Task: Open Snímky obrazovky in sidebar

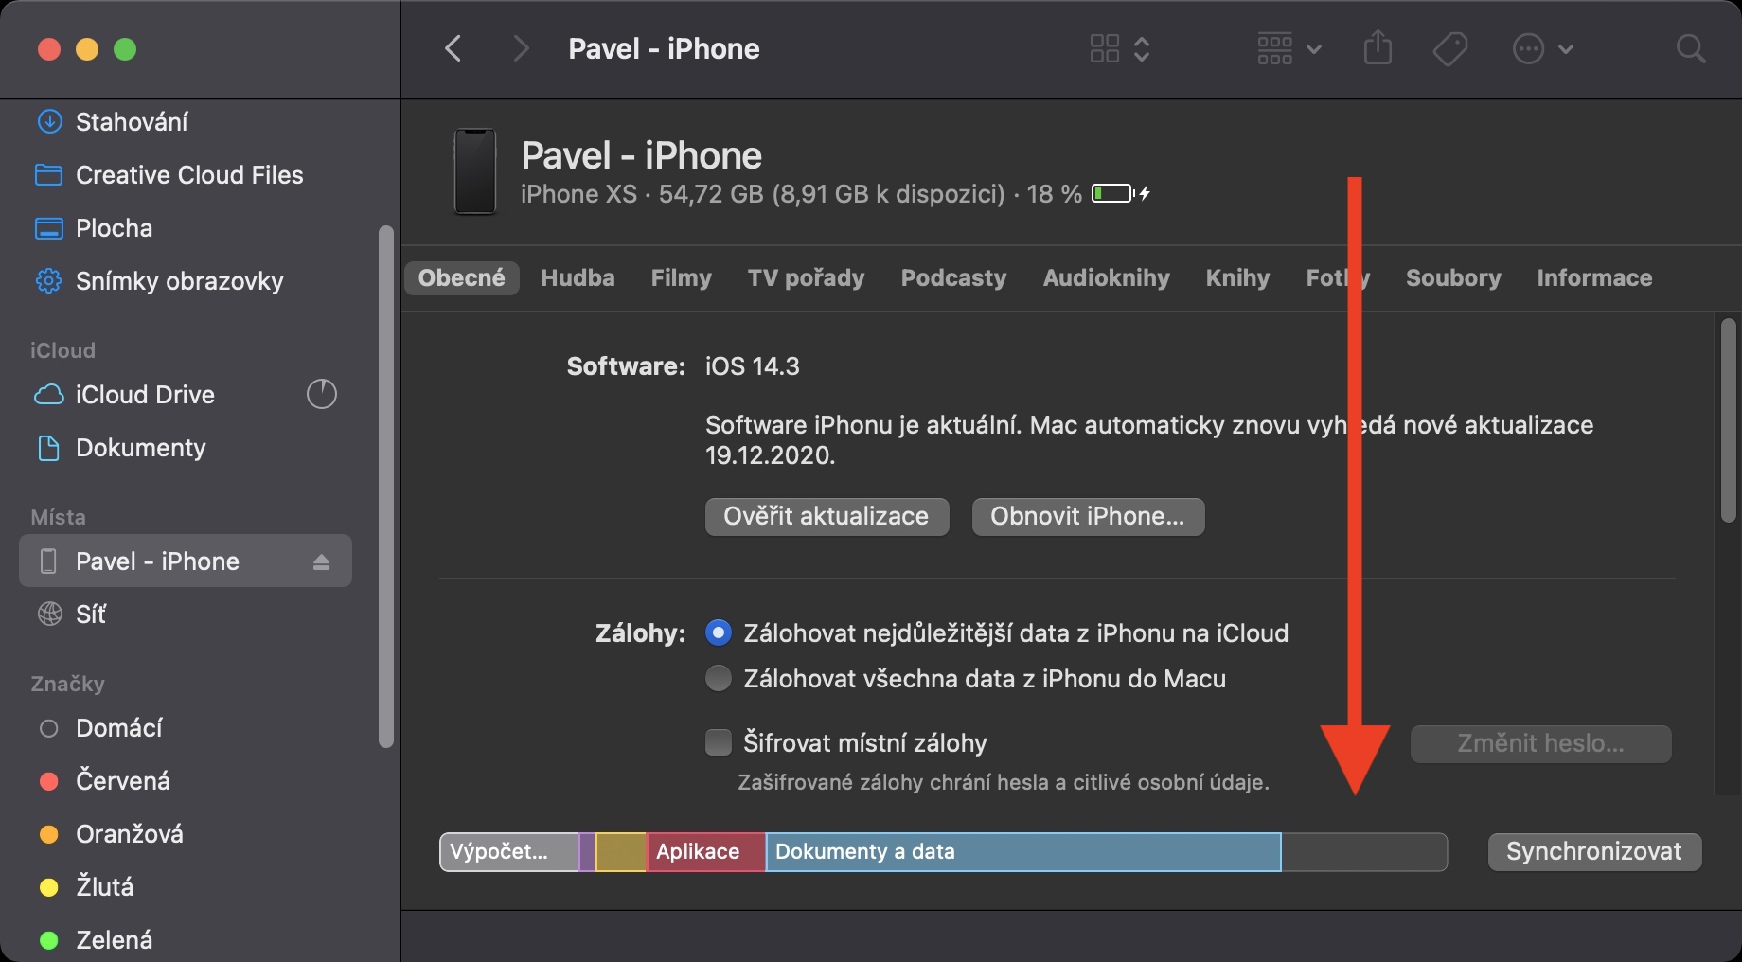Action: (179, 281)
